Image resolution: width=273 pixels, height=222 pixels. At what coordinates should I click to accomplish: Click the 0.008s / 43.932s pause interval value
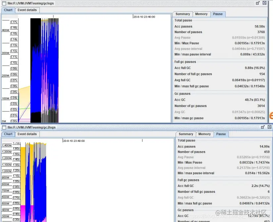[x=252, y=54]
